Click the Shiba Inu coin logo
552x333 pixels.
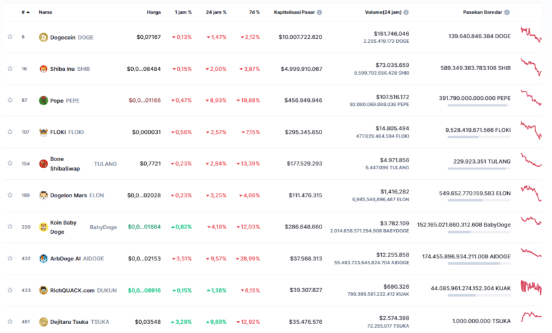pyautogui.click(x=44, y=69)
